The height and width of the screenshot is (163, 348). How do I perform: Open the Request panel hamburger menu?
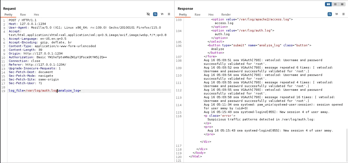pyautogui.click(x=169, y=14)
